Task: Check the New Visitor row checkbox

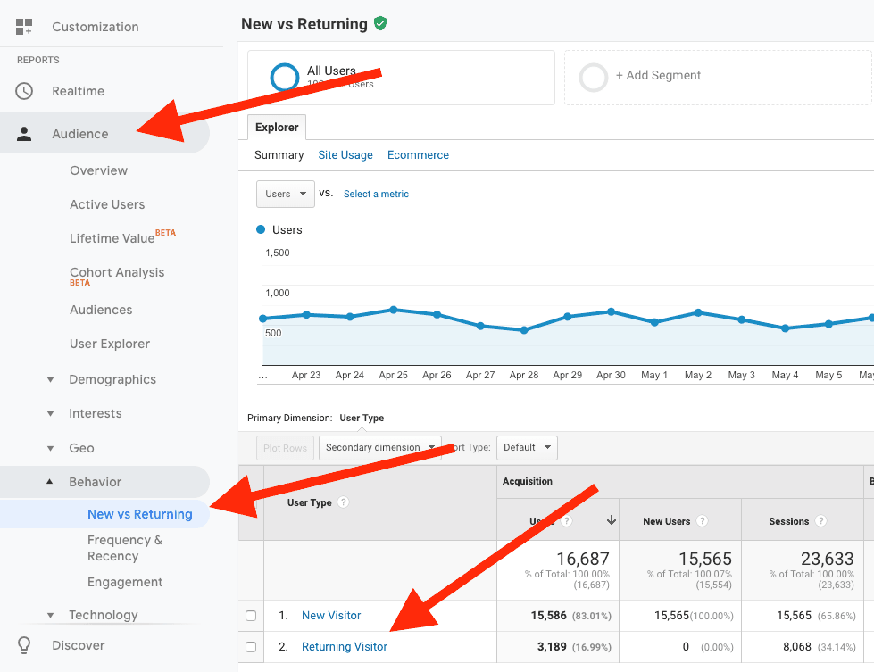Action: (x=251, y=616)
